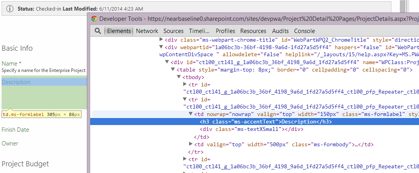Image resolution: width=419 pixels, height=173 pixels.
Task: Open the Profiles tab
Action: point(225,31)
